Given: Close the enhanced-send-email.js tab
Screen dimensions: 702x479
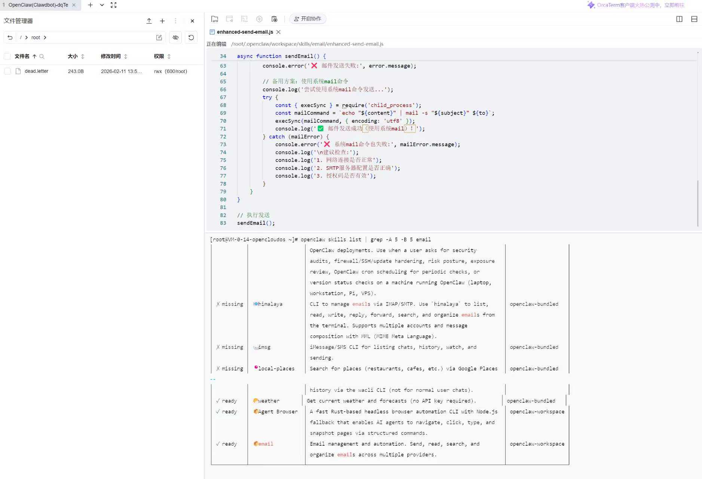Looking at the screenshot, I should pyautogui.click(x=278, y=32).
